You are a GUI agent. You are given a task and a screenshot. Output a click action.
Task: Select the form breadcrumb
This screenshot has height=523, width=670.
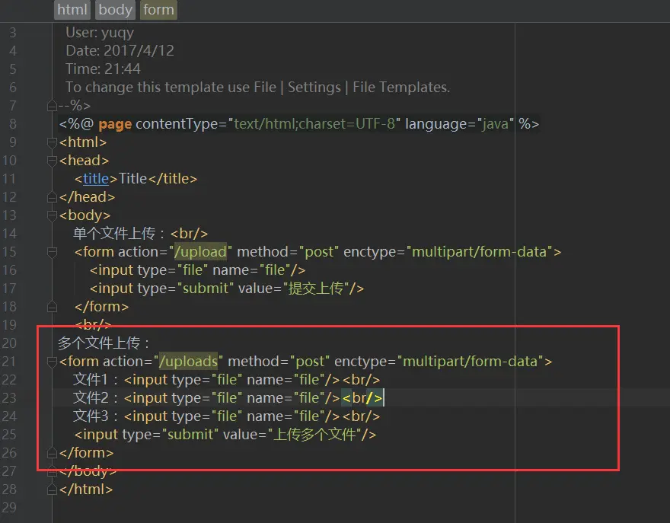(158, 10)
